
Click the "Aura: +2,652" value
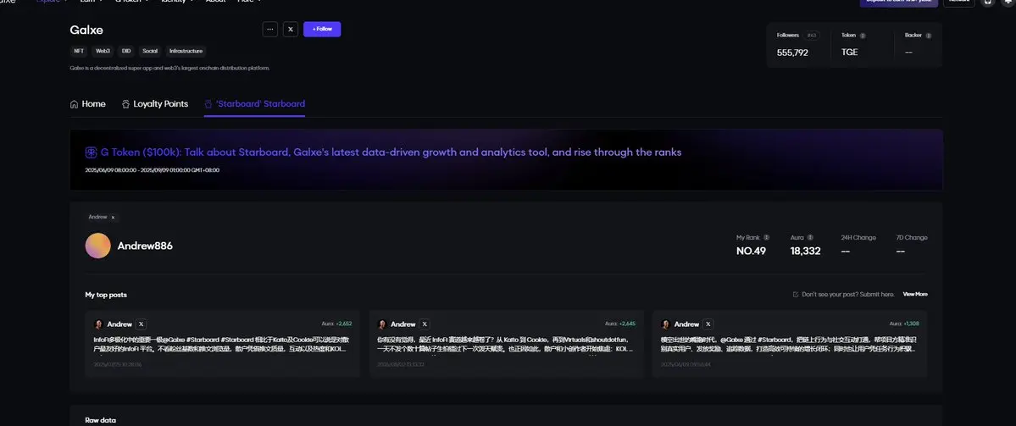[337, 324]
